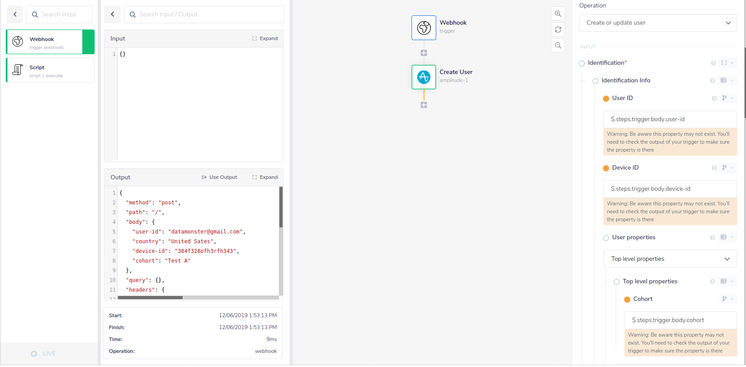This screenshot has height=367, width=746.
Task: Click the zoom out magnifier icon
Action: point(558,45)
